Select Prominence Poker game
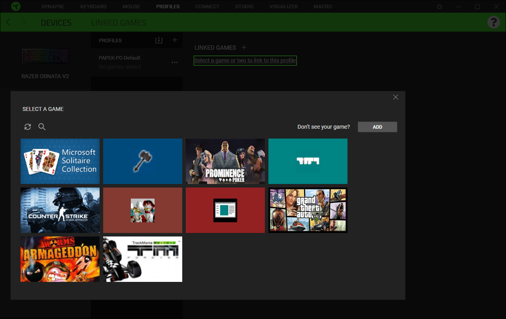 pos(225,161)
